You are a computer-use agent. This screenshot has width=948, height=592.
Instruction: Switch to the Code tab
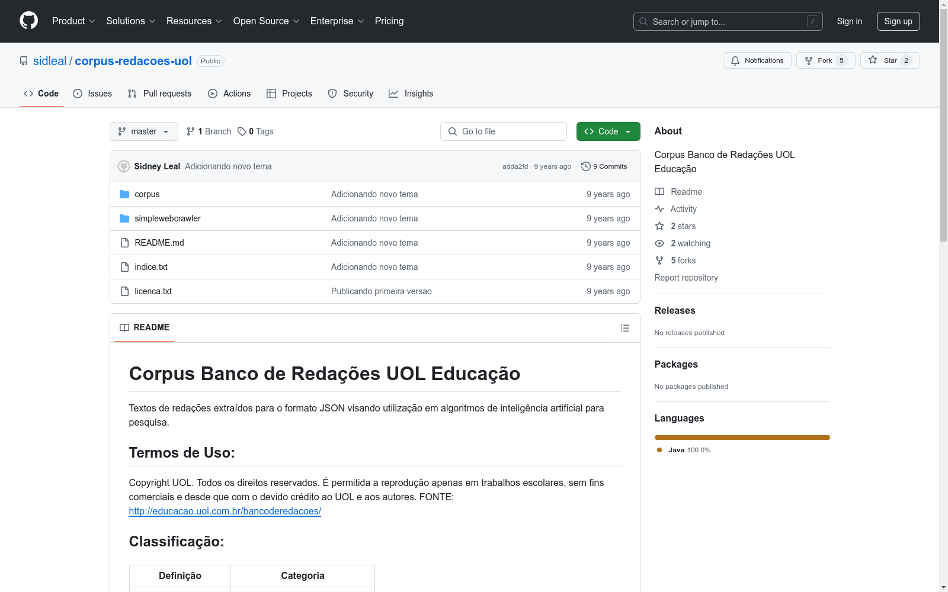(x=41, y=94)
